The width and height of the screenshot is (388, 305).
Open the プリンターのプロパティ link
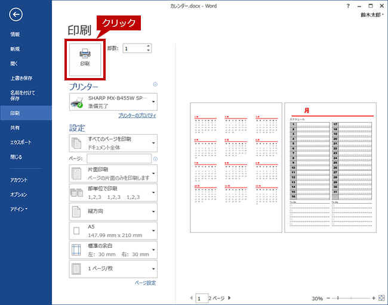click(x=137, y=115)
